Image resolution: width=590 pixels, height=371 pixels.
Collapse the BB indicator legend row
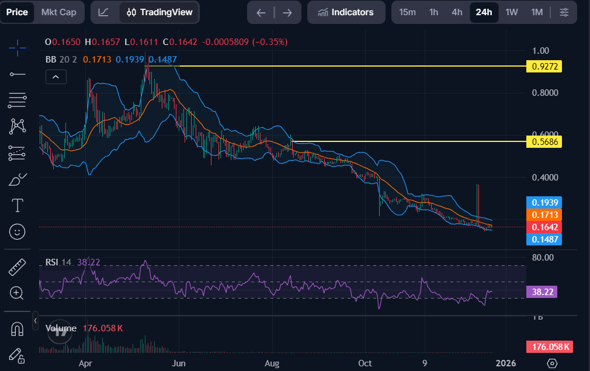pos(55,76)
